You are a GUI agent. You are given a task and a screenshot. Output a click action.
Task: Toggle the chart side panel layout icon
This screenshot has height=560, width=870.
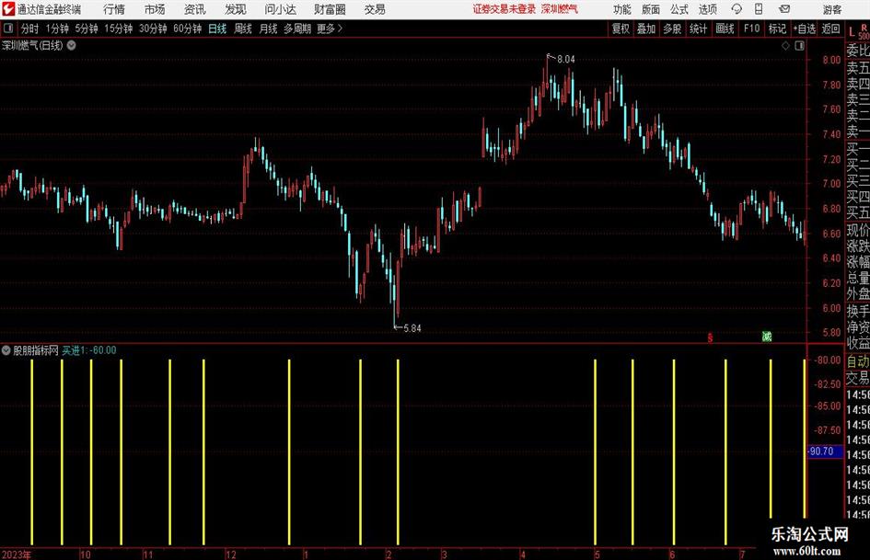pyautogui.click(x=799, y=46)
